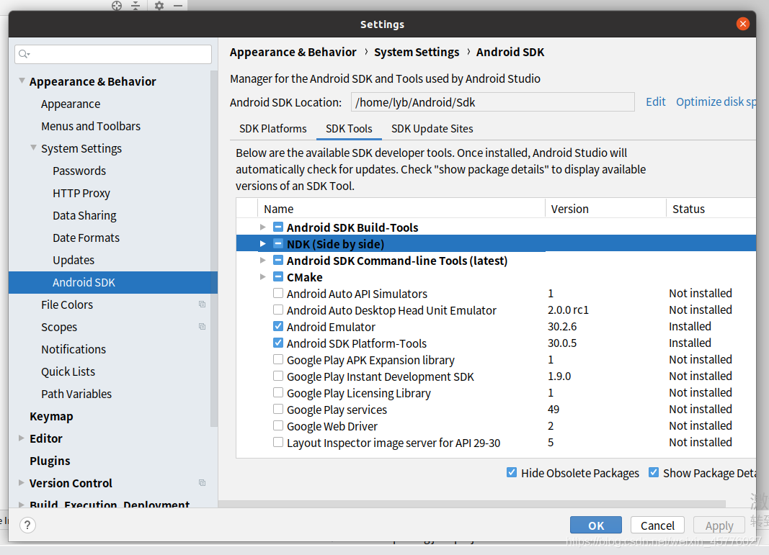Sort by the Version column header
This screenshot has height=555, width=769.
[605, 208]
